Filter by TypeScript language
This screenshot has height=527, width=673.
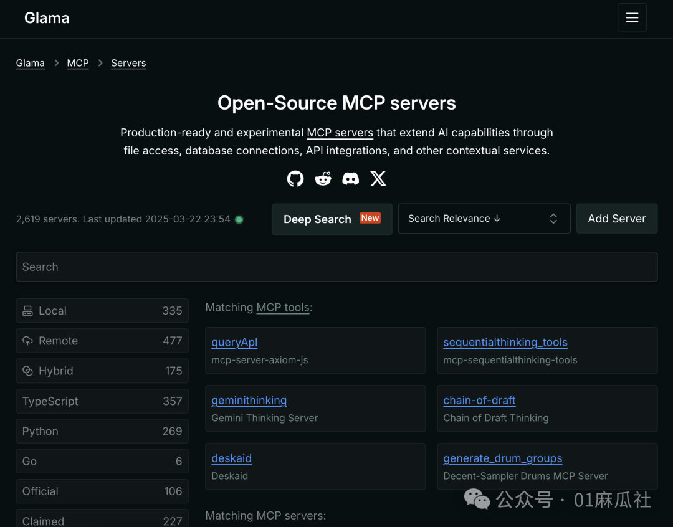point(102,401)
